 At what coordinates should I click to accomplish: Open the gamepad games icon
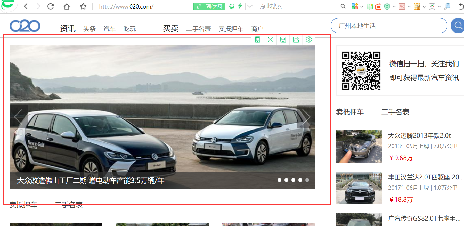point(432,6)
